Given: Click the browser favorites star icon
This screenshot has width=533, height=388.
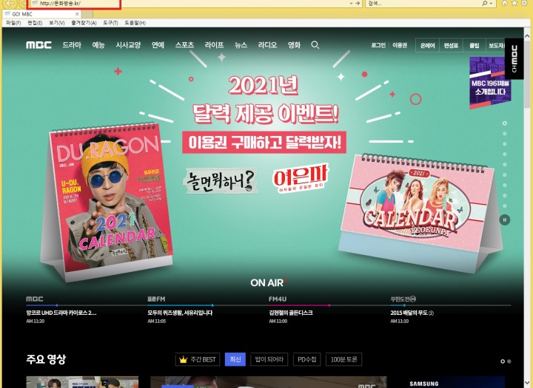Looking at the screenshot, I should coord(516,4).
